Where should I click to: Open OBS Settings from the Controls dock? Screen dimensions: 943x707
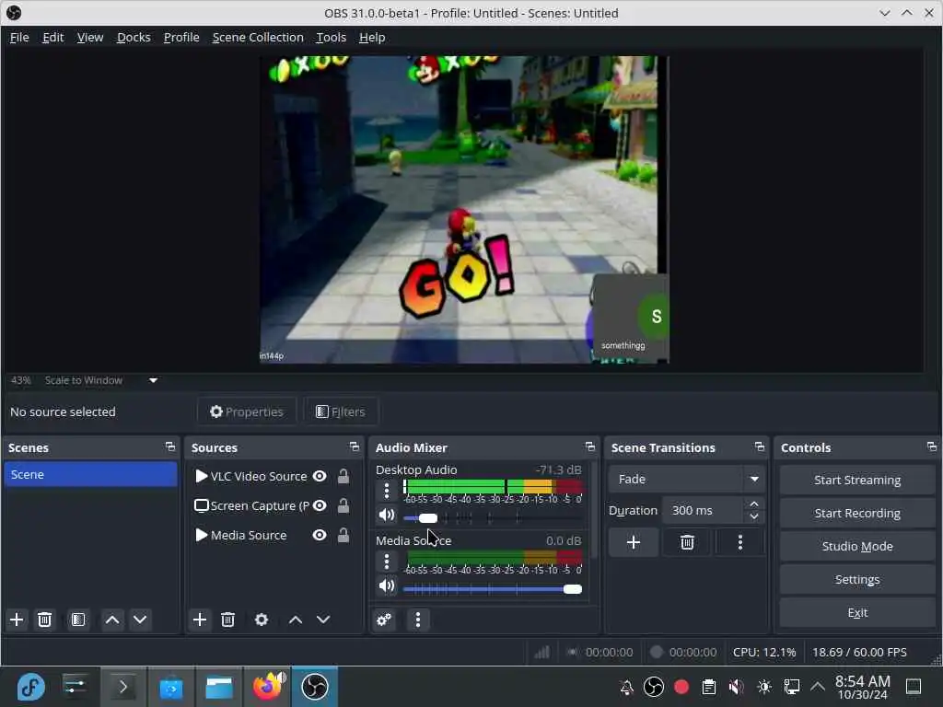[x=857, y=579]
